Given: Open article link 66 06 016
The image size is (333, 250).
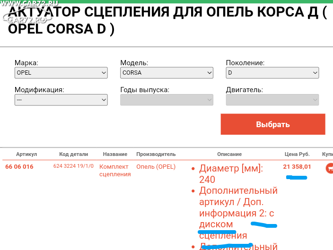Looking at the screenshot, I should click(19, 167).
